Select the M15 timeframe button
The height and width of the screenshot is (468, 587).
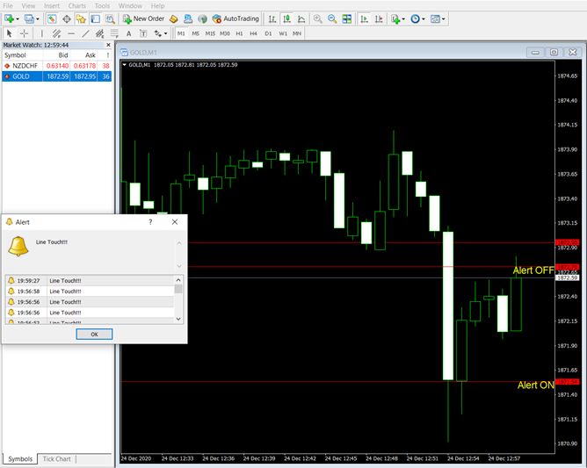click(210, 33)
